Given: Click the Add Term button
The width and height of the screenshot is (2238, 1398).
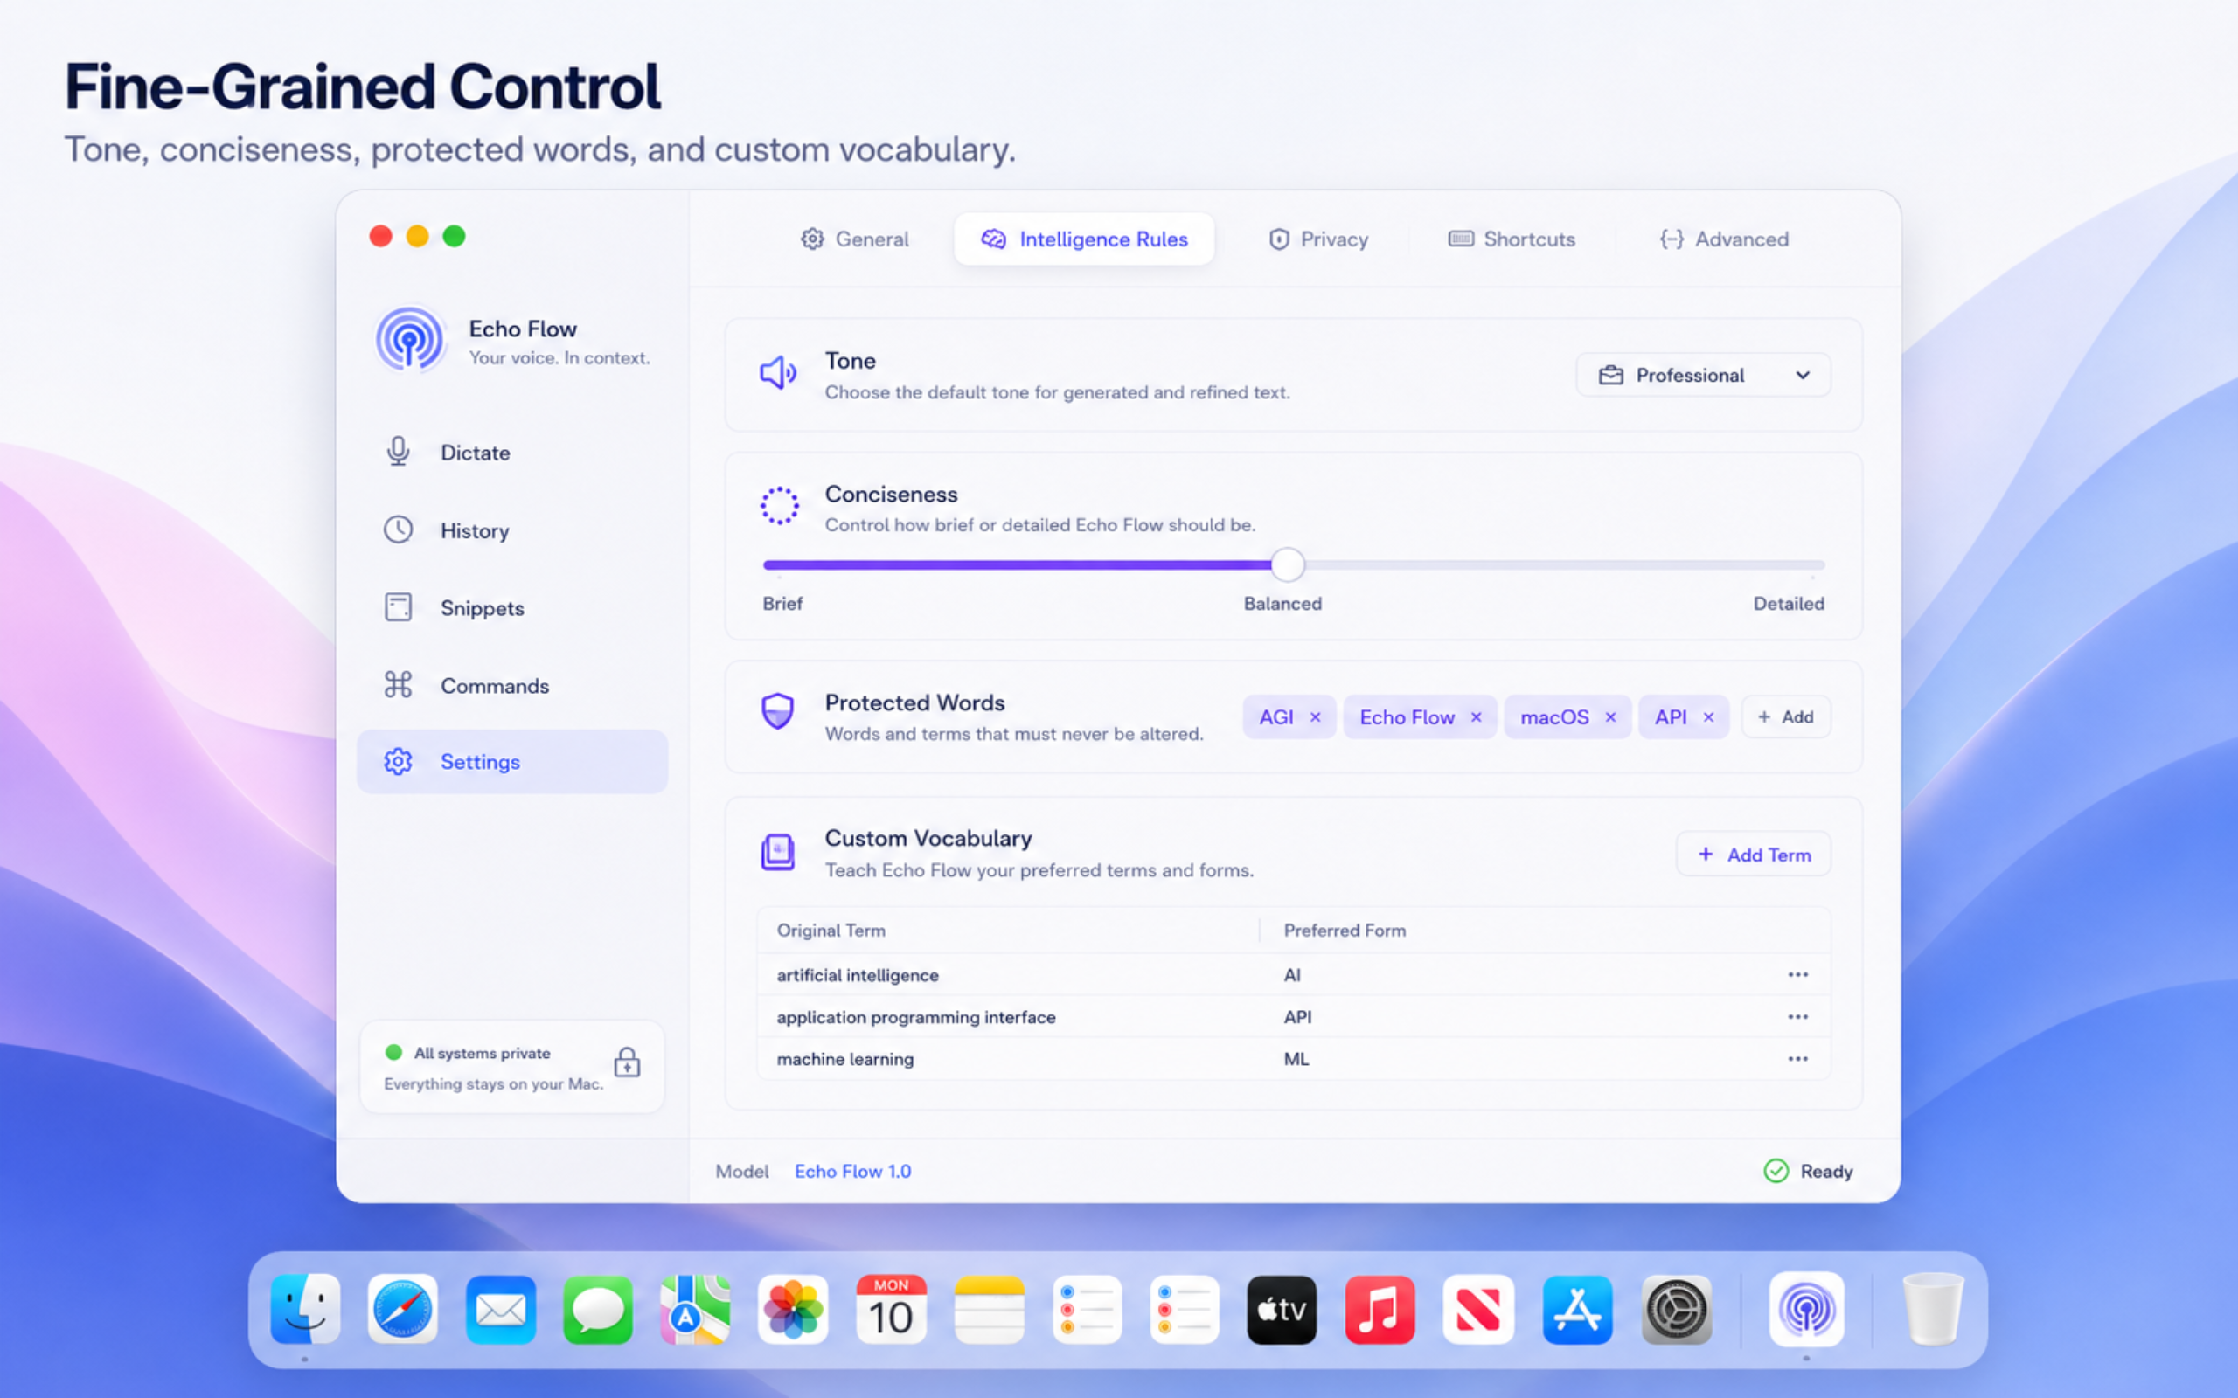Looking at the screenshot, I should (1754, 855).
